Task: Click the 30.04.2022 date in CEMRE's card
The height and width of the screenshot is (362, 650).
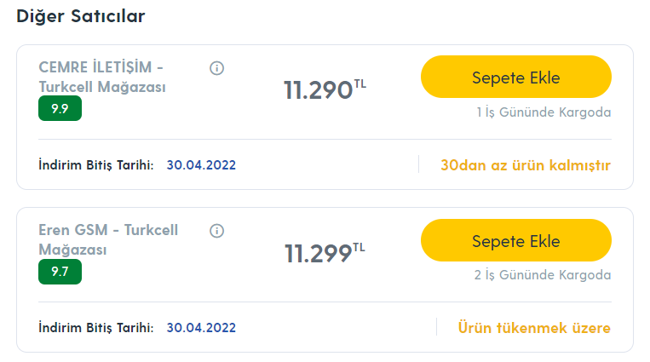Action: click(x=201, y=165)
